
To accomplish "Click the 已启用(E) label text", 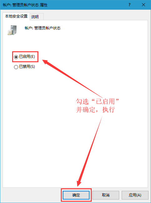I will [x=27, y=57].
